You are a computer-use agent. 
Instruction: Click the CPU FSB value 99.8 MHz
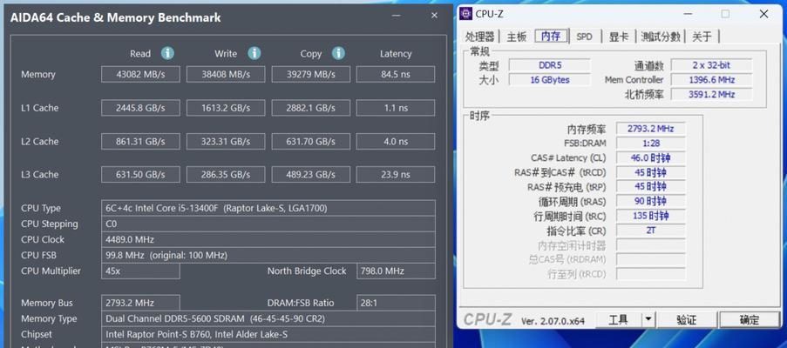[268, 255]
